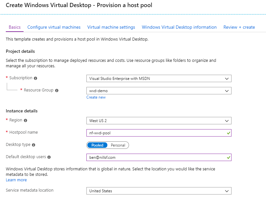Open the Configure virtual machines tab
Viewport: 266px width, 200px height.
point(54,27)
